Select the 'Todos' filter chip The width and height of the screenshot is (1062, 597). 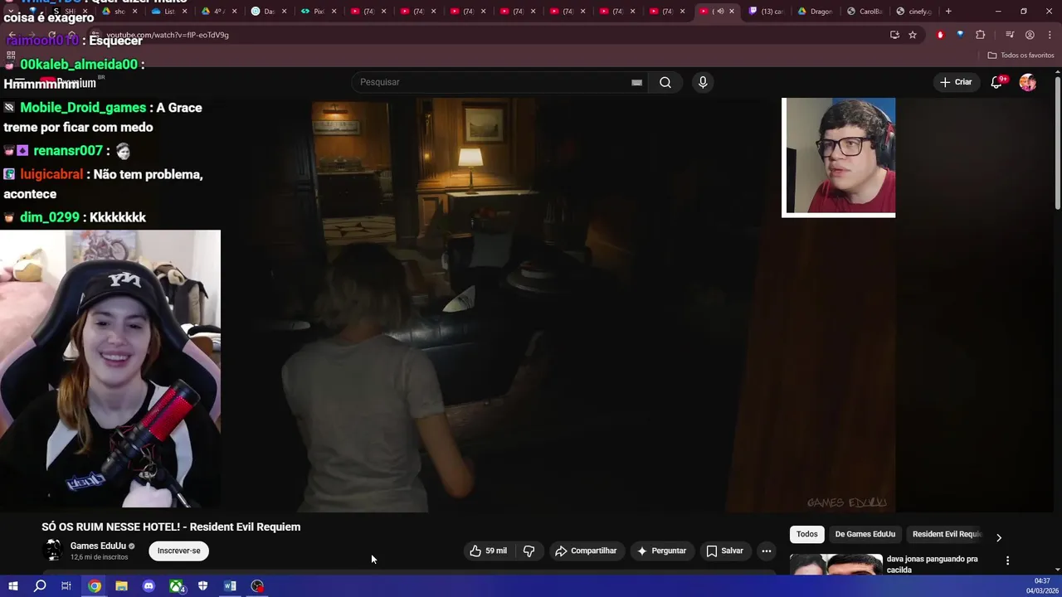806,534
